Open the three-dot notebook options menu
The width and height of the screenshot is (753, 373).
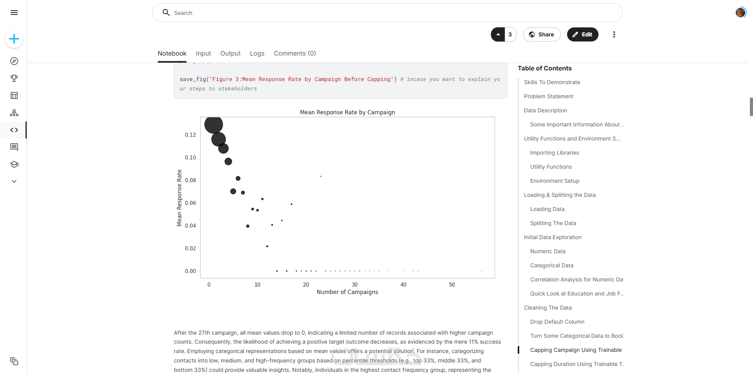pyautogui.click(x=614, y=34)
